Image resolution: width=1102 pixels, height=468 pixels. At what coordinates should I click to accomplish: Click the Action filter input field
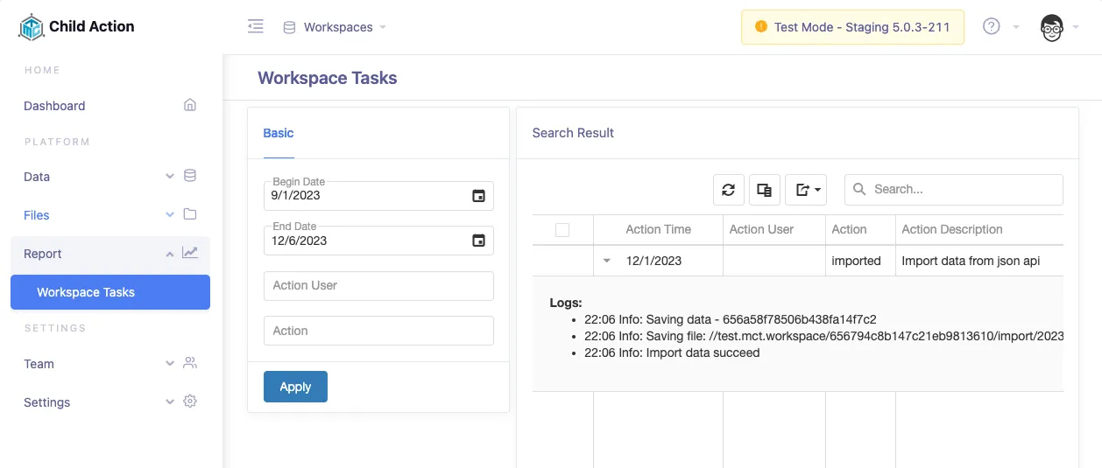pos(378,331)
